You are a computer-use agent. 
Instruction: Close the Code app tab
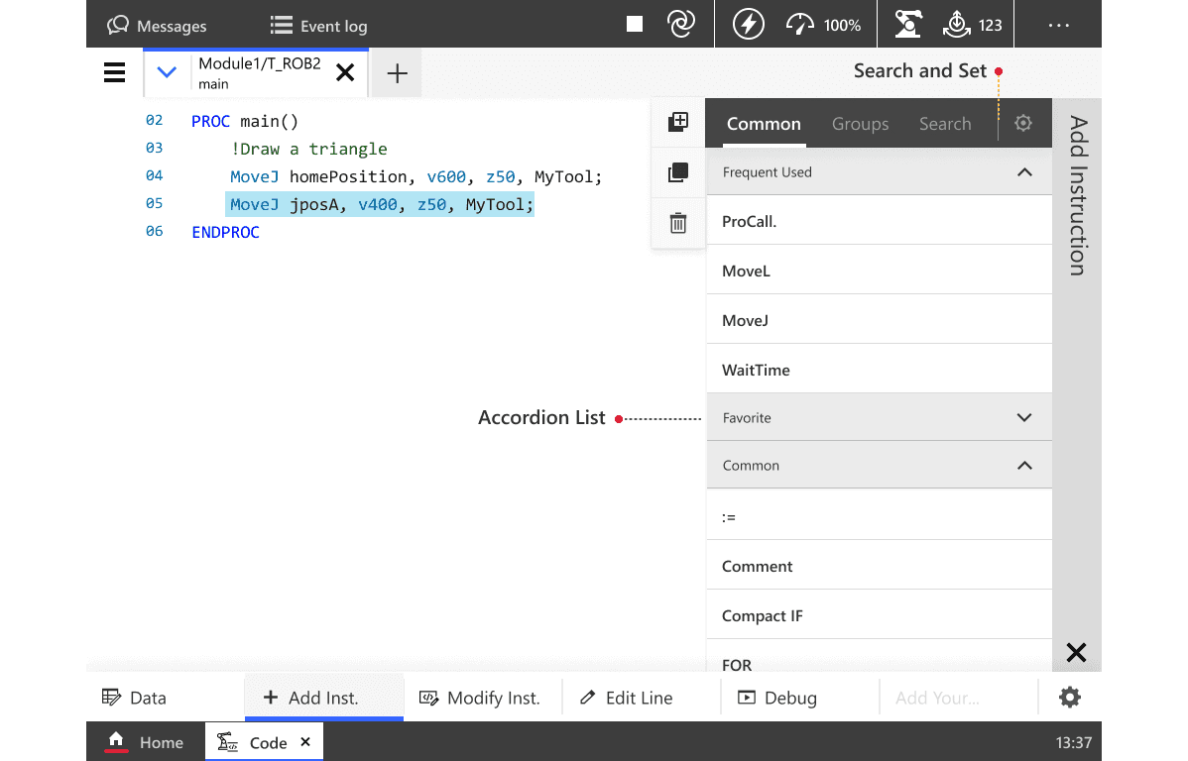click(305, 742)
